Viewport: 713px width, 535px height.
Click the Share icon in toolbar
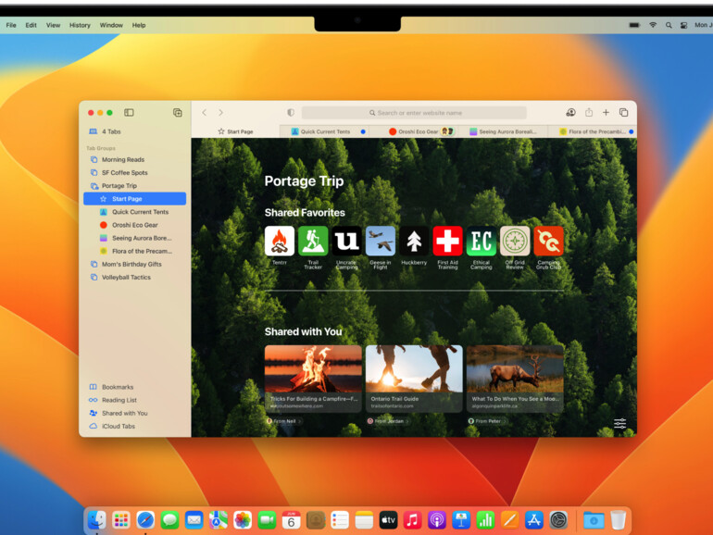[x=589, y=112]
